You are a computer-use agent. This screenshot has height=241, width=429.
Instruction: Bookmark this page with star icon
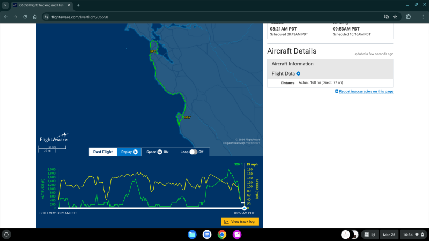395,17
